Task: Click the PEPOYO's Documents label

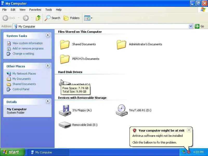Action: click(x=86, y=59)
